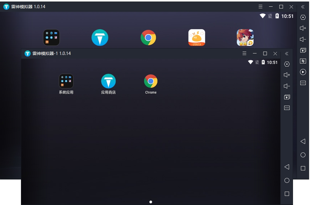Maximize the 雷神模拟器-1 window
Image resolution: width=310 pixels, height=205 pixels.
[265, 53]
